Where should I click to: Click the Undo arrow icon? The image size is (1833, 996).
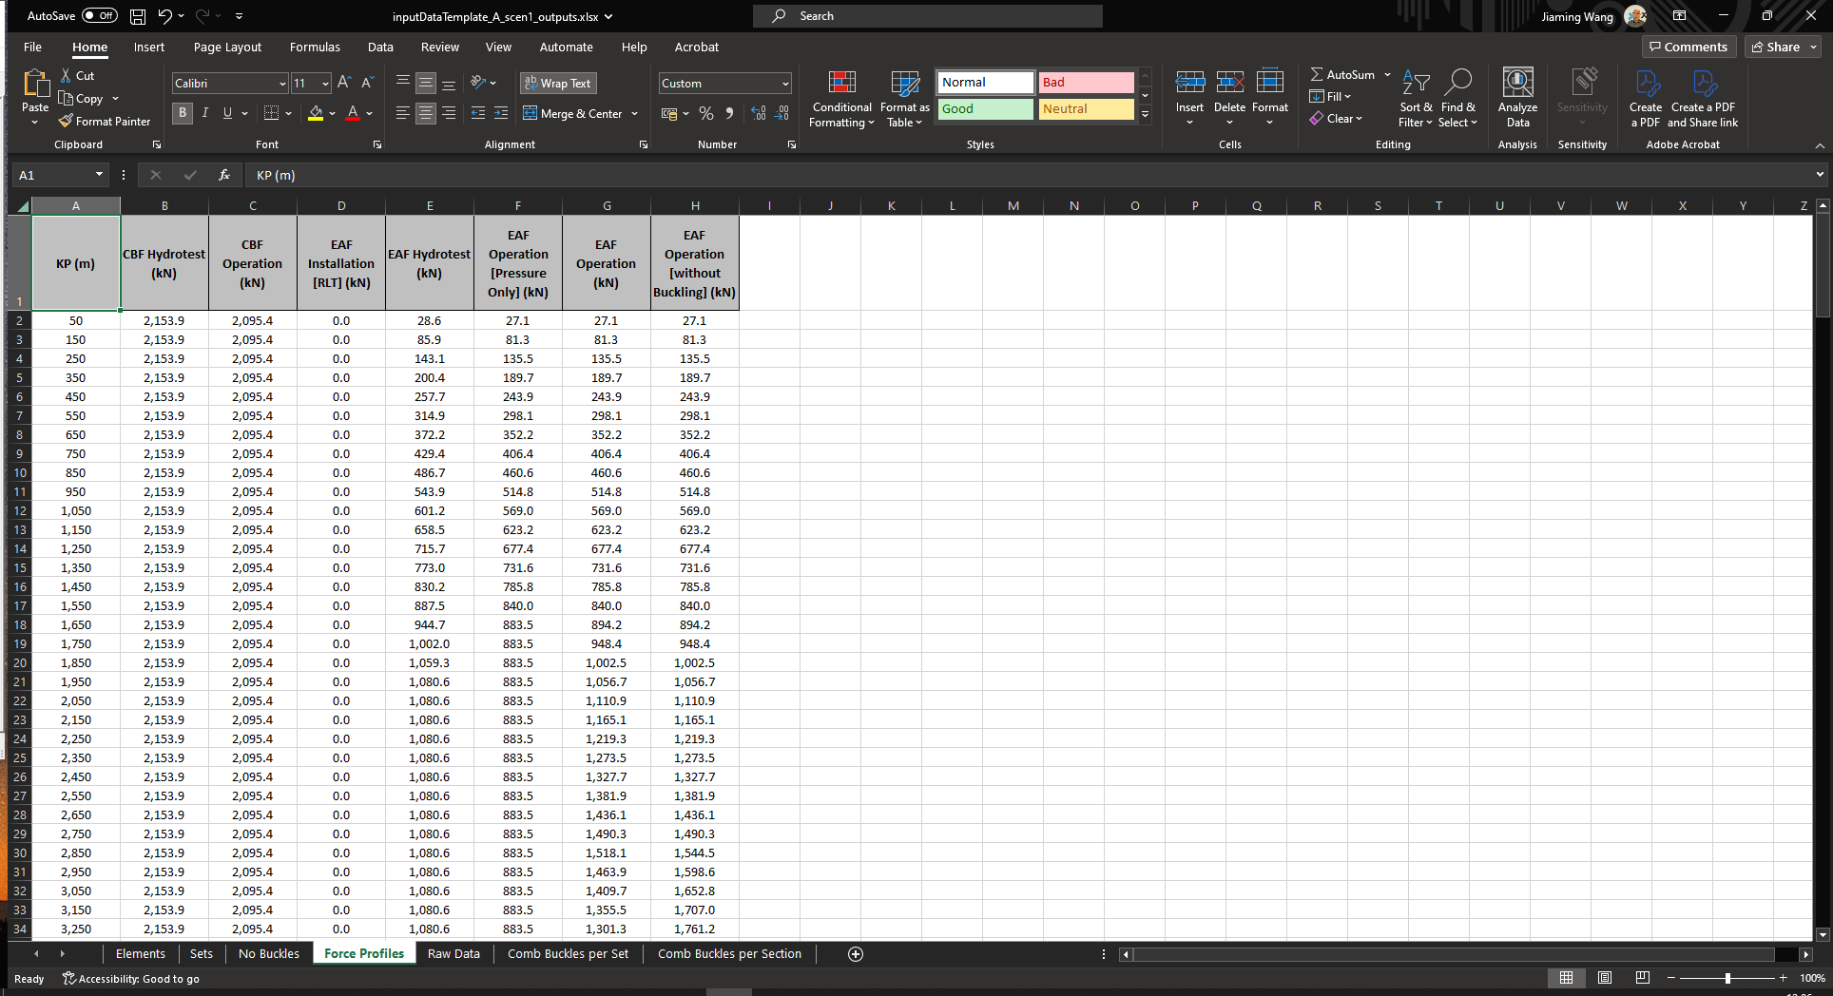pyautogui.click(x=165, y=16)
